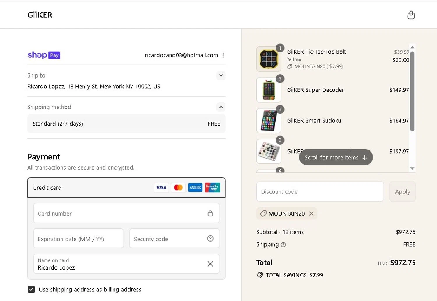Select Standard (2-7 days) shipping option

(126, 124)
